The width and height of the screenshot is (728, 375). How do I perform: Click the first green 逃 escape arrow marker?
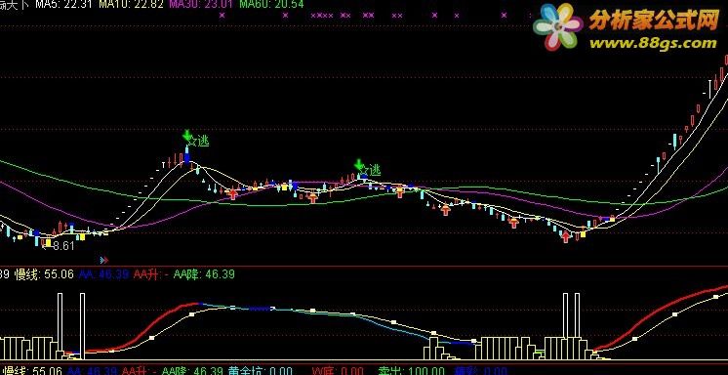pos(187,136)
